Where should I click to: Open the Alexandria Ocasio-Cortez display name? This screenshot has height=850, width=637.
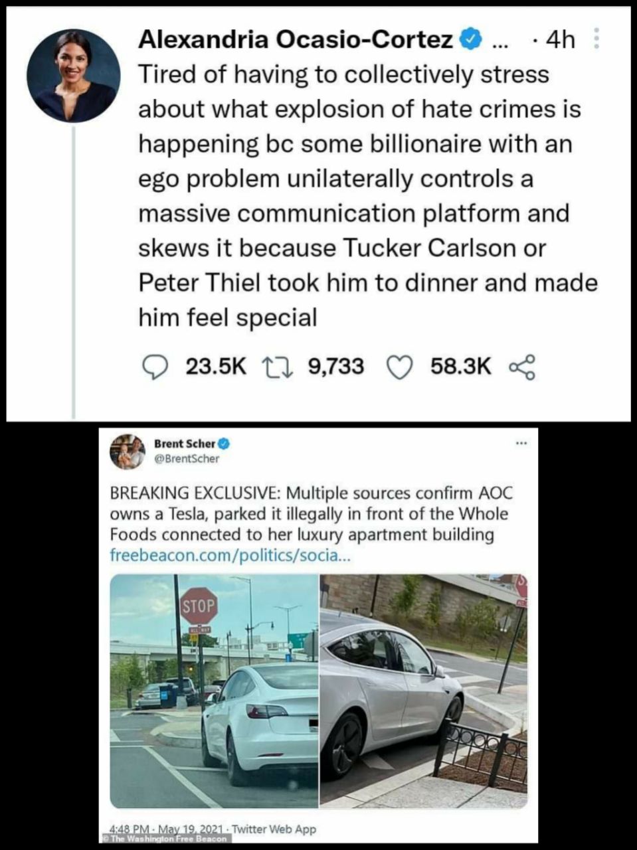296,40
